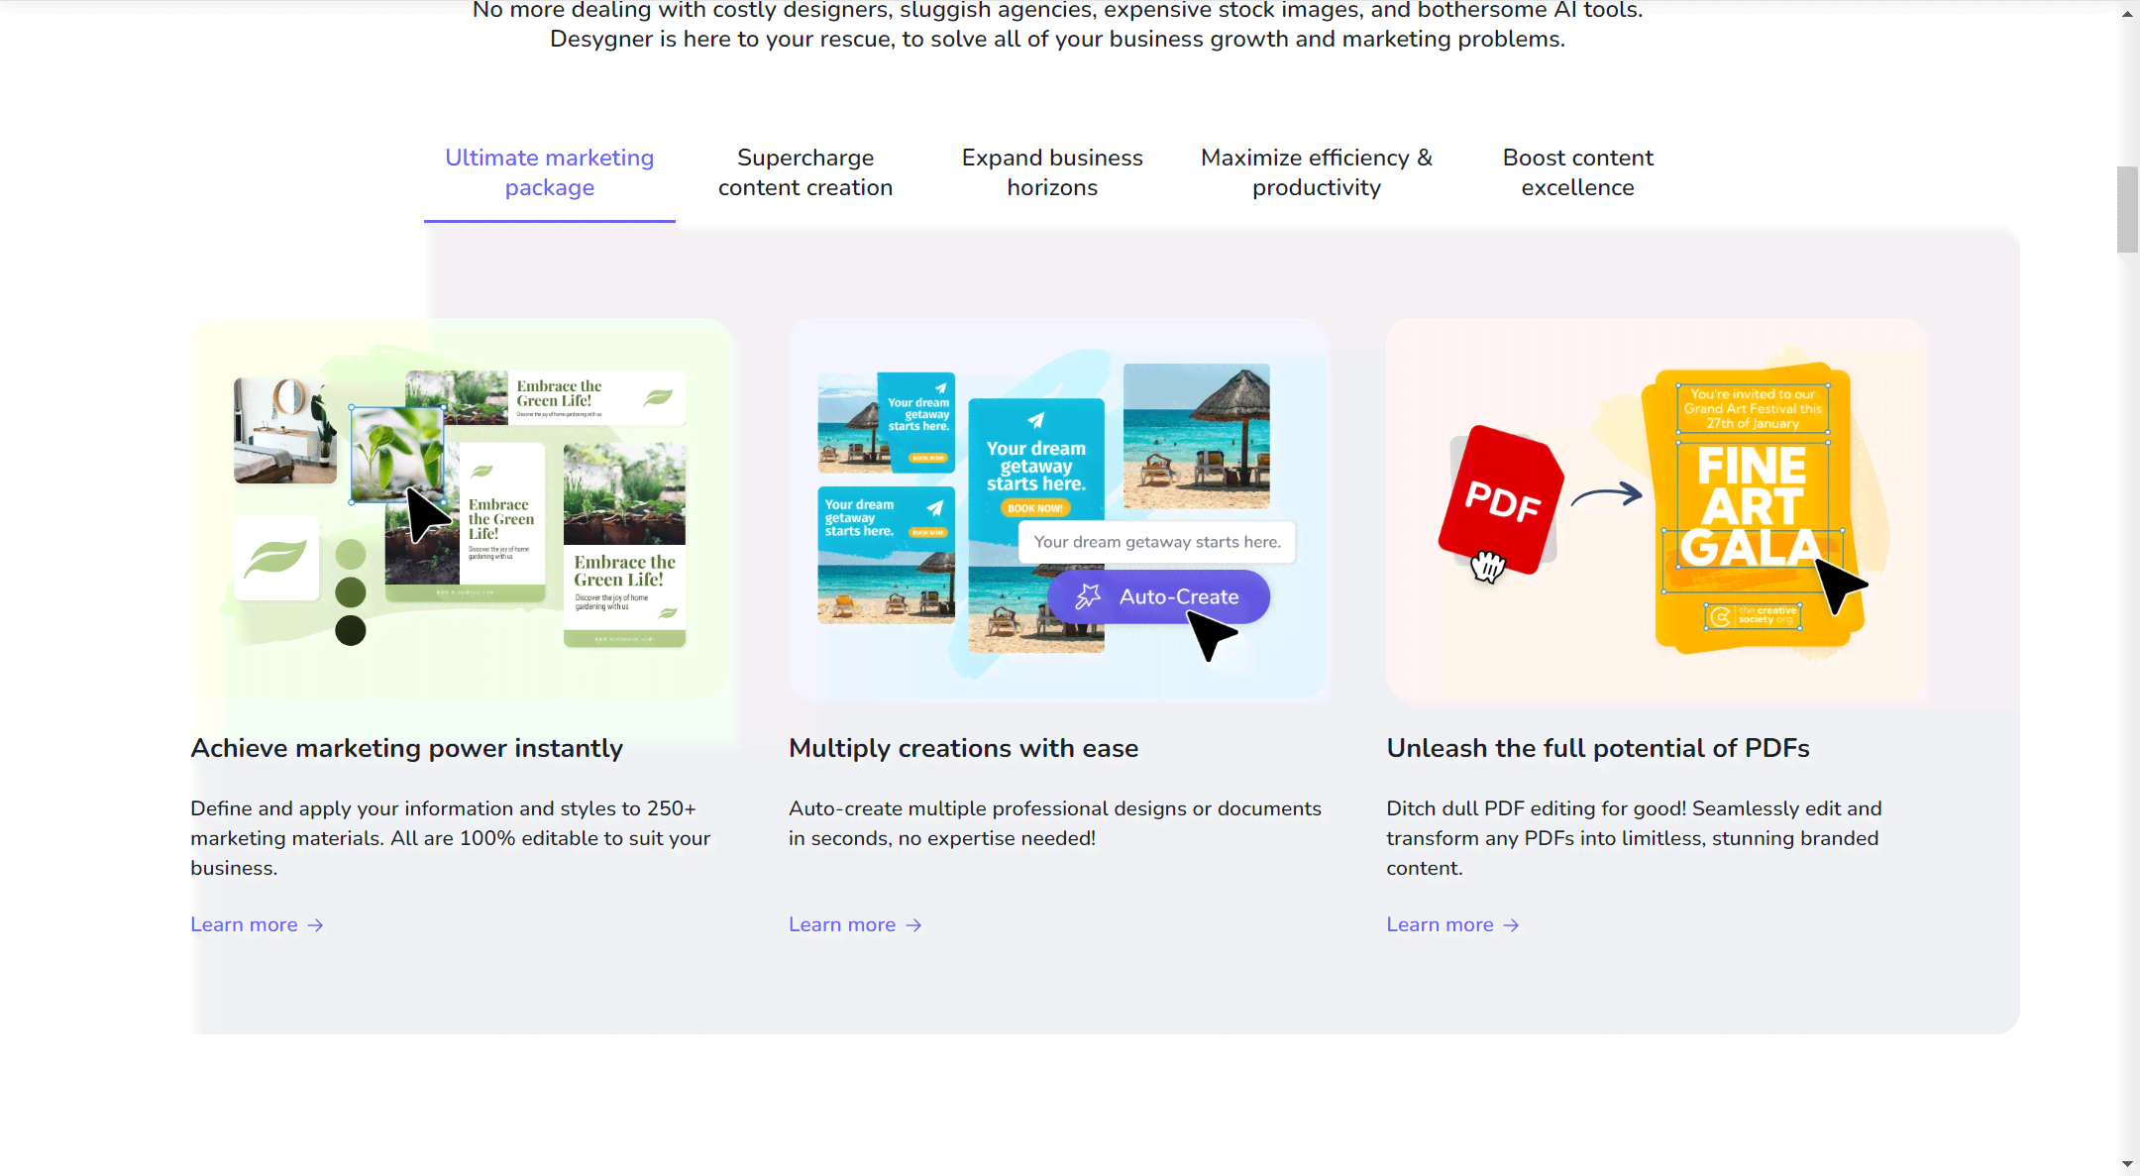Expand the Boost content excellence section
The width and height of the screenshot is (2140, 1176).
tap(1577, 172)
